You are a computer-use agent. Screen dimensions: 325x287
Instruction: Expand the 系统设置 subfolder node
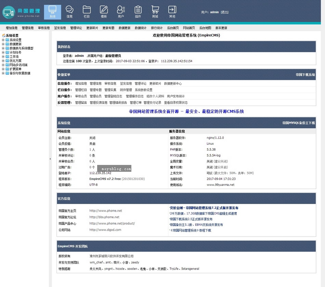tap(3, 40)
